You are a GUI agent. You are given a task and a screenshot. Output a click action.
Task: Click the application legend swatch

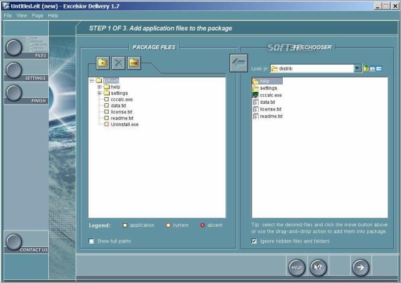point(125,226)
